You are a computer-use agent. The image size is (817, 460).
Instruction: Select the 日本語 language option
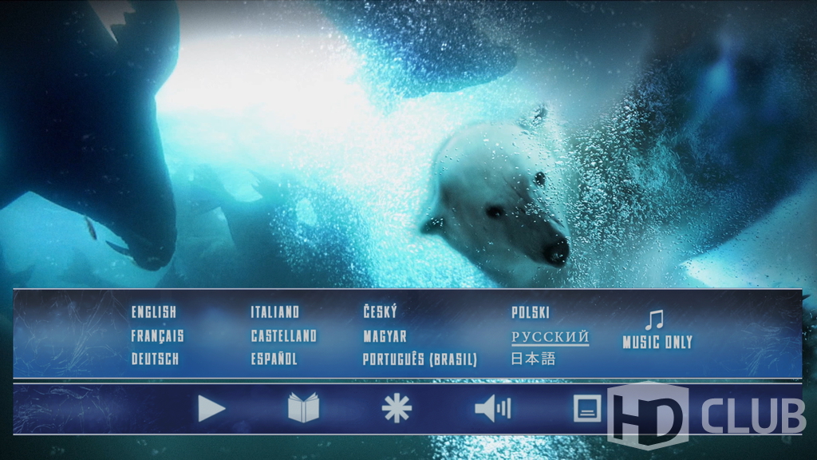click(x=533, y=359)
